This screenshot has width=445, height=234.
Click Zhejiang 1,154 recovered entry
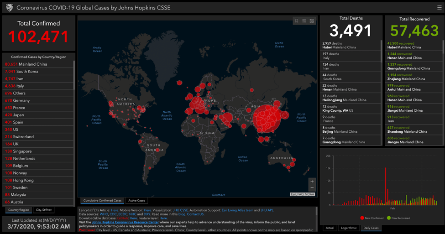point(414,77)
